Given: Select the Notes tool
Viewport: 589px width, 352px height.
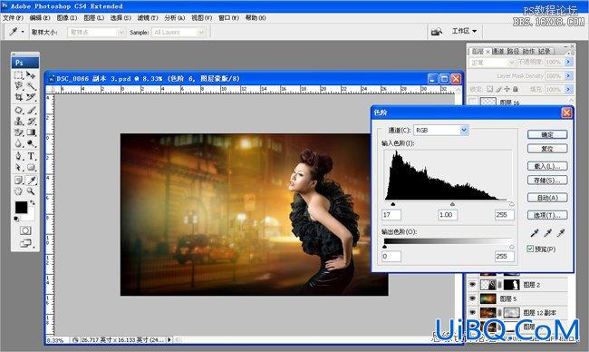Looking at the screenshot, I should 18,181.
